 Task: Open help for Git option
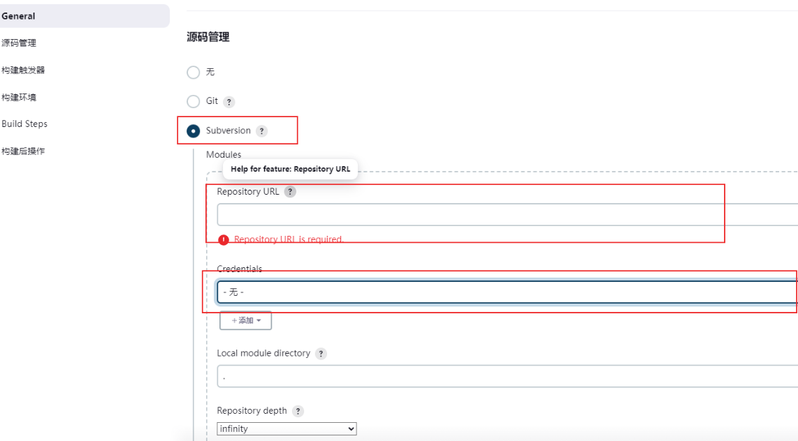229,102
